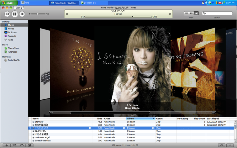Click the I Scream album cover
Image resolution: width=237 pixels, height=148 pixels.
click(x=133, y=64)
